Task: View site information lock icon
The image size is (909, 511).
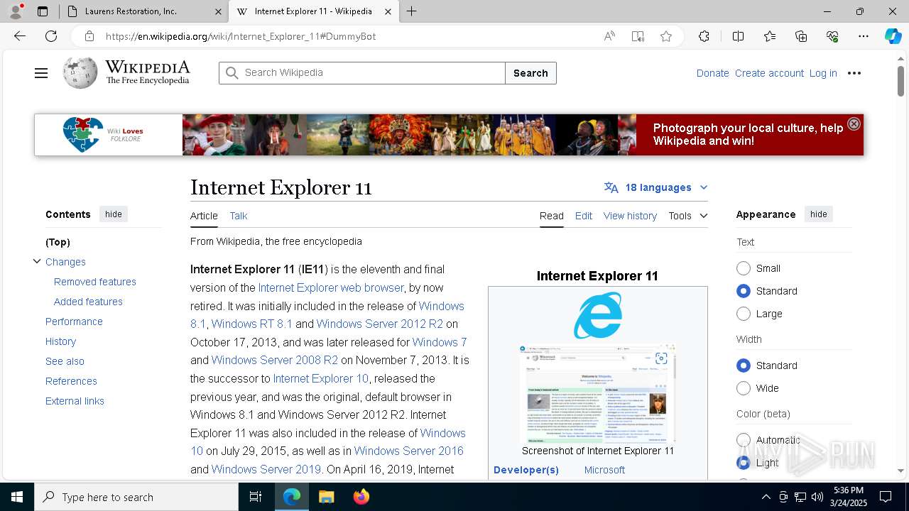Action: [x=89, y=36]
